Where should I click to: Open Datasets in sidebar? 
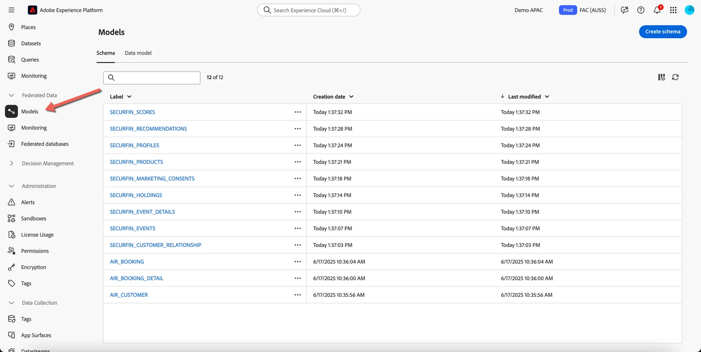31,43
